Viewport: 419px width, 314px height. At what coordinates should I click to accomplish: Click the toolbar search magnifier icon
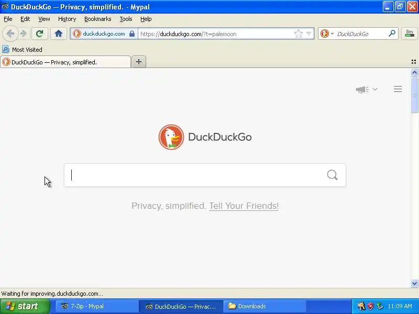[x=392, y=33]
